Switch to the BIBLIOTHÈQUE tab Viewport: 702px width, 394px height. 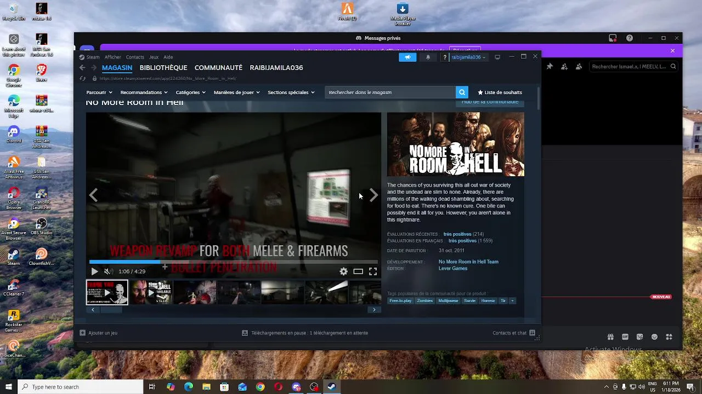pyautogui.click(x=163, y=68)
